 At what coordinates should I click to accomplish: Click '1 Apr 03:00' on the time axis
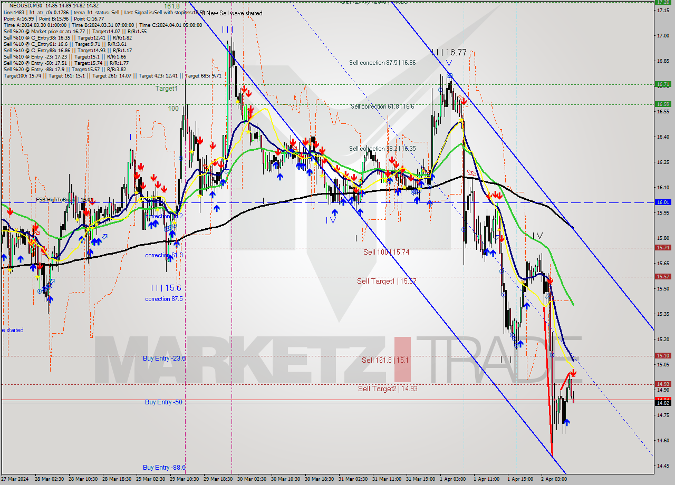coord(454,479)
